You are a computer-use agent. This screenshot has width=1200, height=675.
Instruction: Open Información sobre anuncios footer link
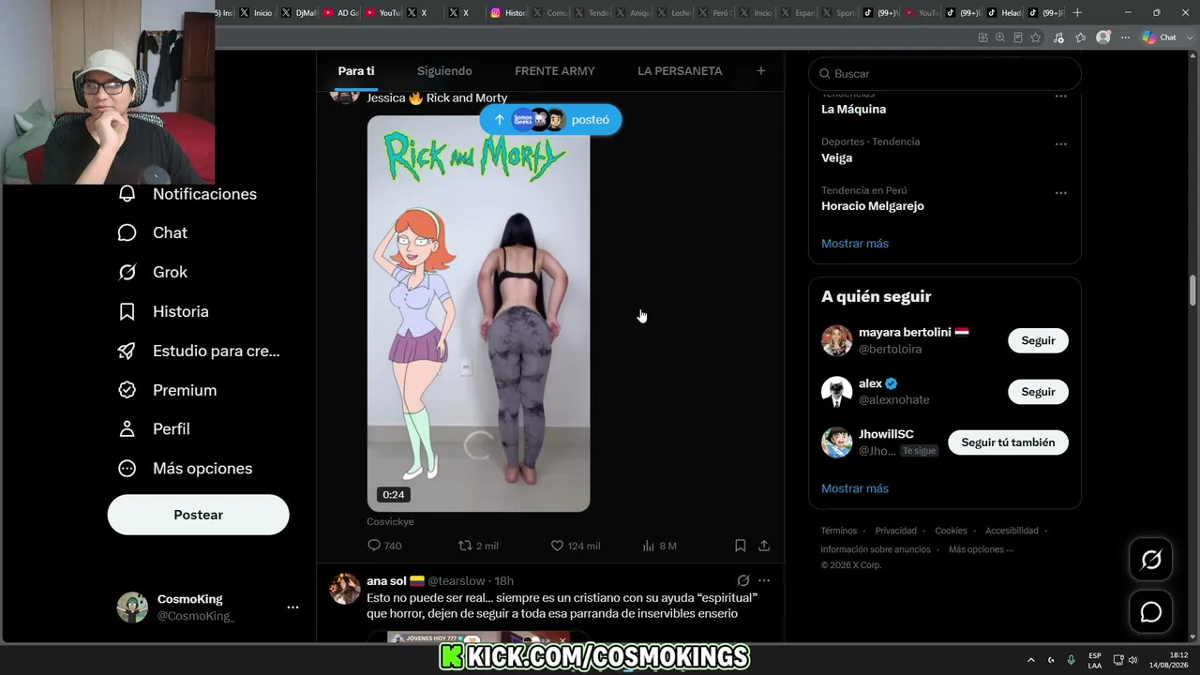click(876, 549)
